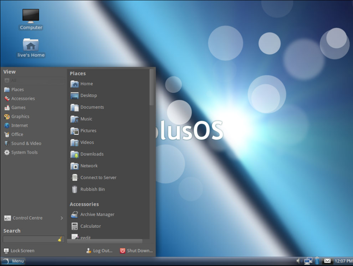
Task: Click the Control Centre label
Action: tap(27, 218)
